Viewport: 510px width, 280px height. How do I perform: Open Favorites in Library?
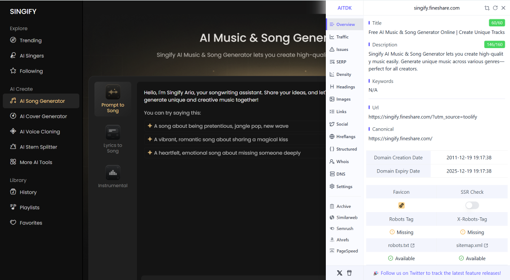coord(26,223)
